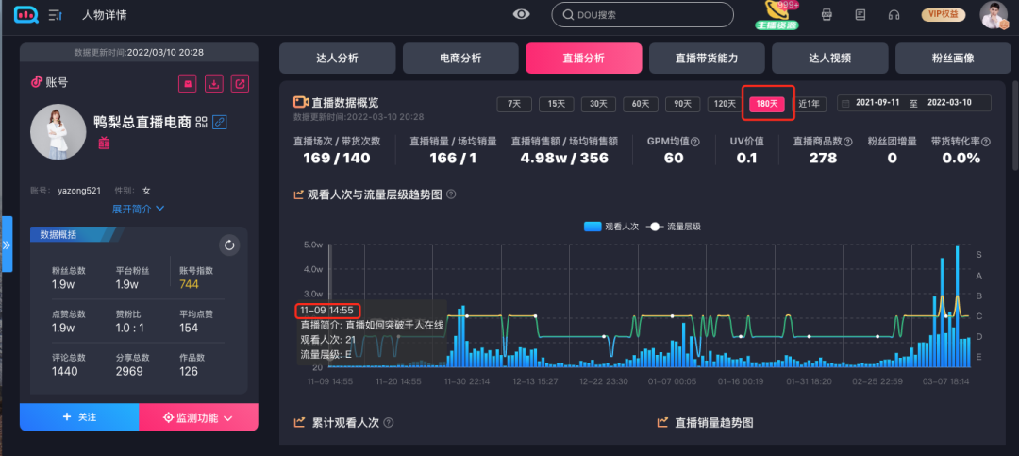Viewport: 1019px width, 456px height.
Task: Click the chart icon beside 直播销量趋势图
Action: [663, 423]
